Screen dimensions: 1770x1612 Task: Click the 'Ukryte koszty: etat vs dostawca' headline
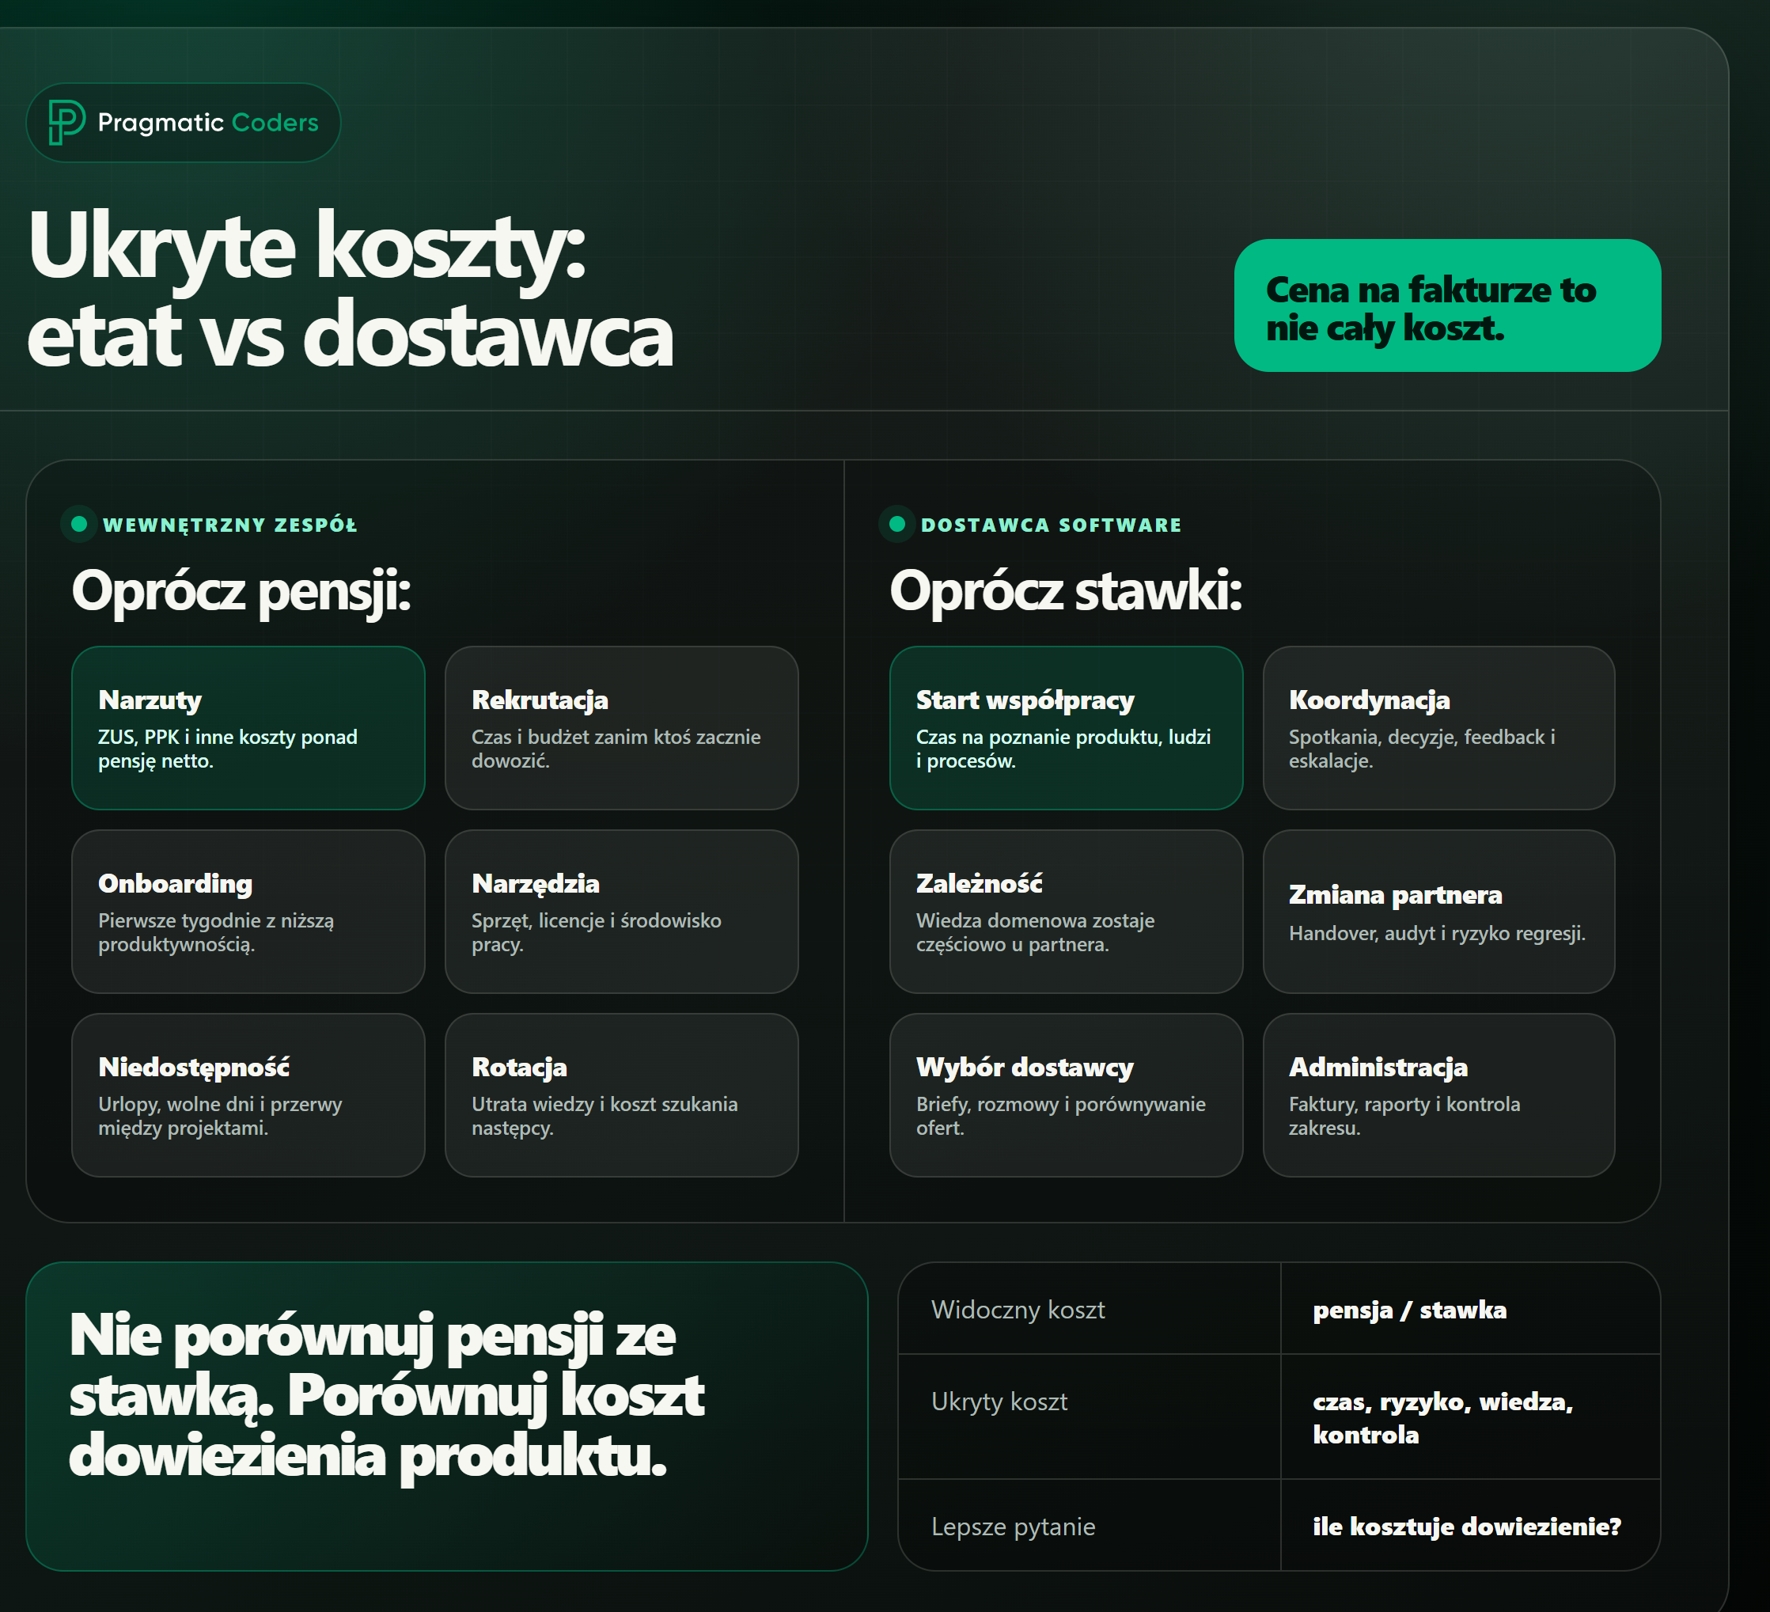[351, 290]
